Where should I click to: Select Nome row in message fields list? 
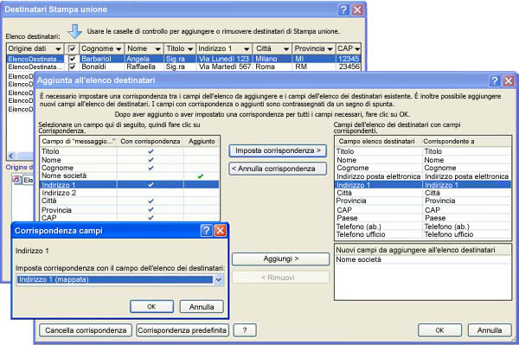click(x=130, y=160)
